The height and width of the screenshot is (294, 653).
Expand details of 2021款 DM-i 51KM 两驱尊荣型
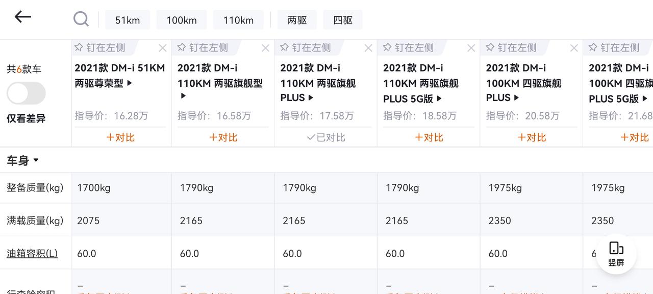pos(120,75)
